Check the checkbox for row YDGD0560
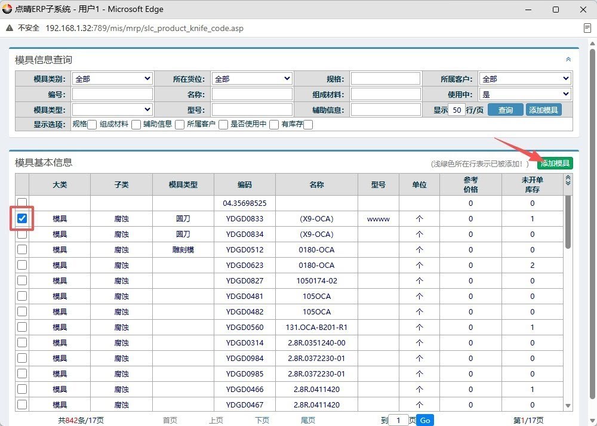Viewport: 597px width, 426px height. [22, 327]
